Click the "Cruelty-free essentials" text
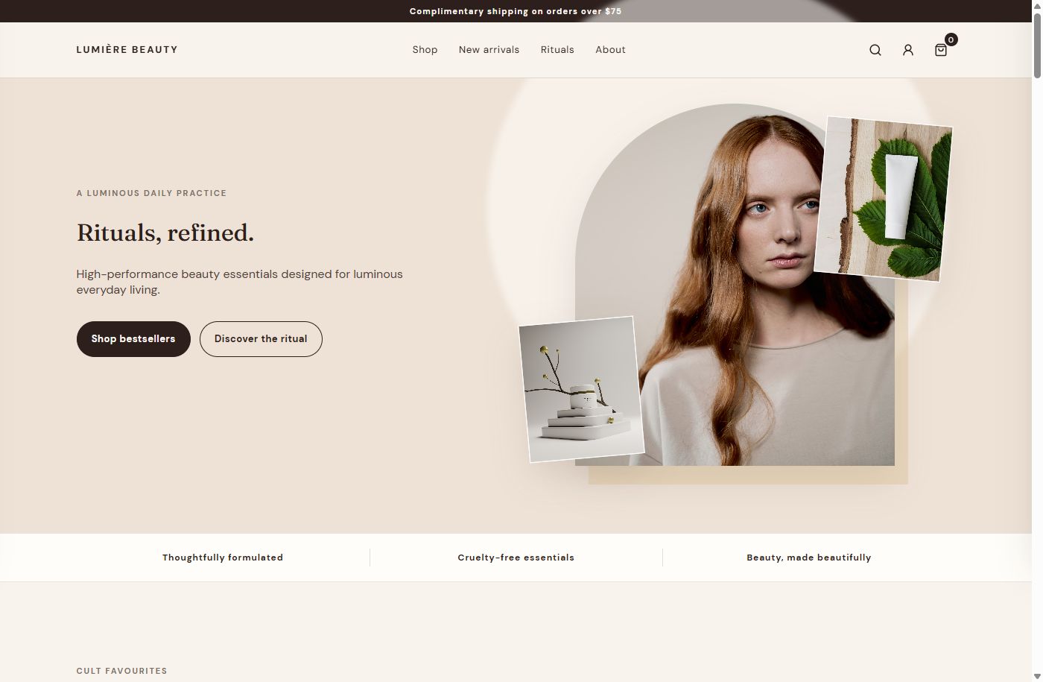 [516, 558]
